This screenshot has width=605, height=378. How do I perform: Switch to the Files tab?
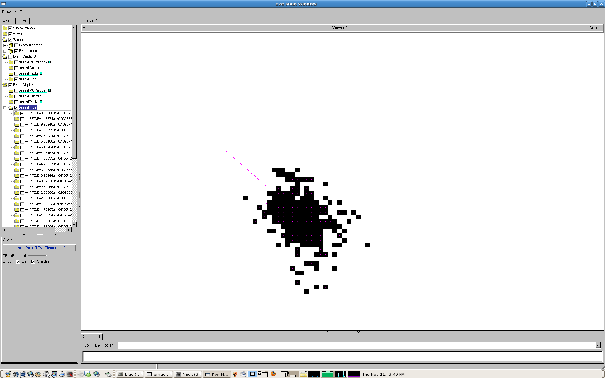point(21,21)
